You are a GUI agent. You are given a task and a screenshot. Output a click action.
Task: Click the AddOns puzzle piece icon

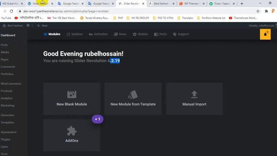pyautogui.click(x=72, y=131)
